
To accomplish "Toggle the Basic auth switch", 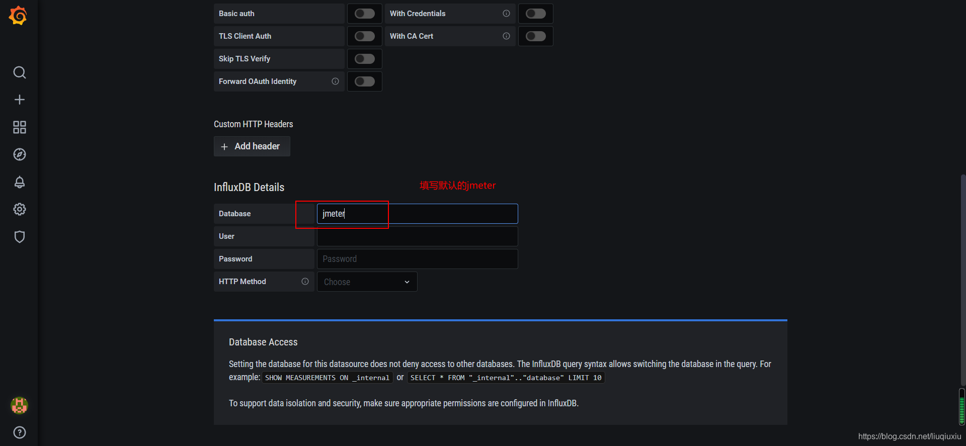I will 365,14.
